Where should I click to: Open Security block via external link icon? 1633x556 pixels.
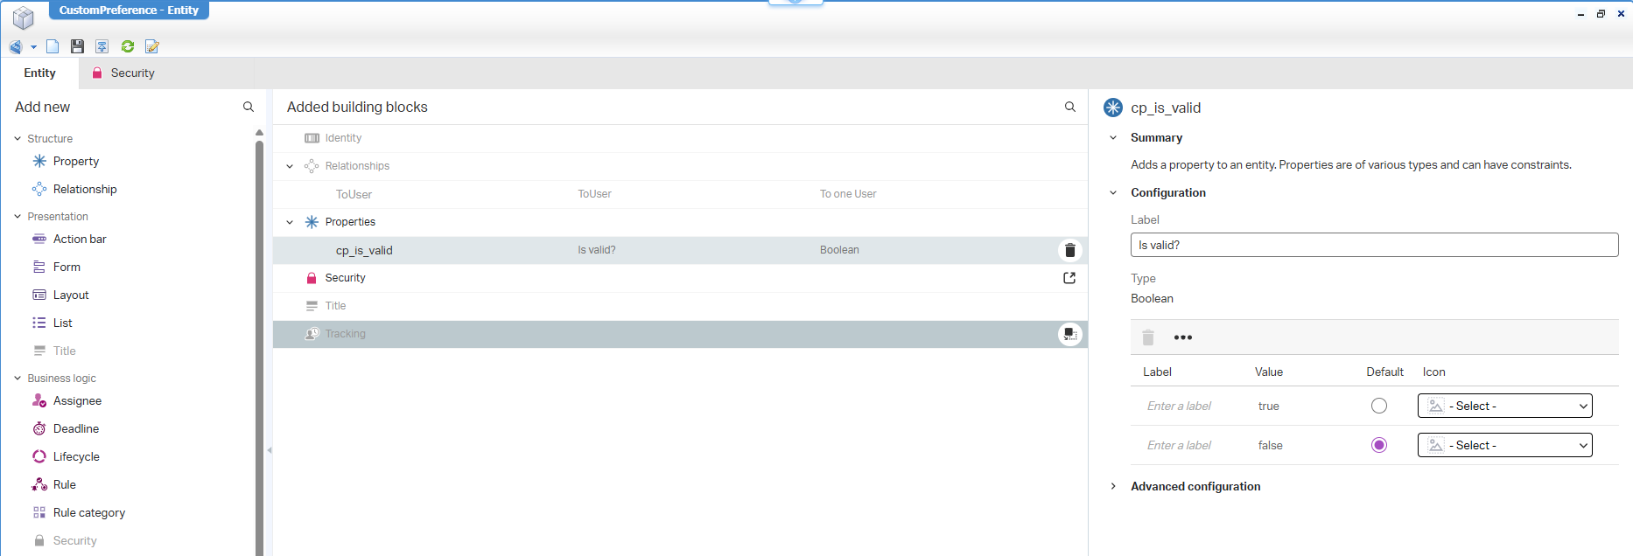(1069, 278)
